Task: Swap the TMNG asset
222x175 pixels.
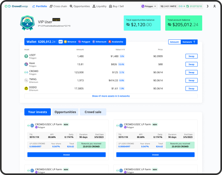Action: (x=191, y=80)
